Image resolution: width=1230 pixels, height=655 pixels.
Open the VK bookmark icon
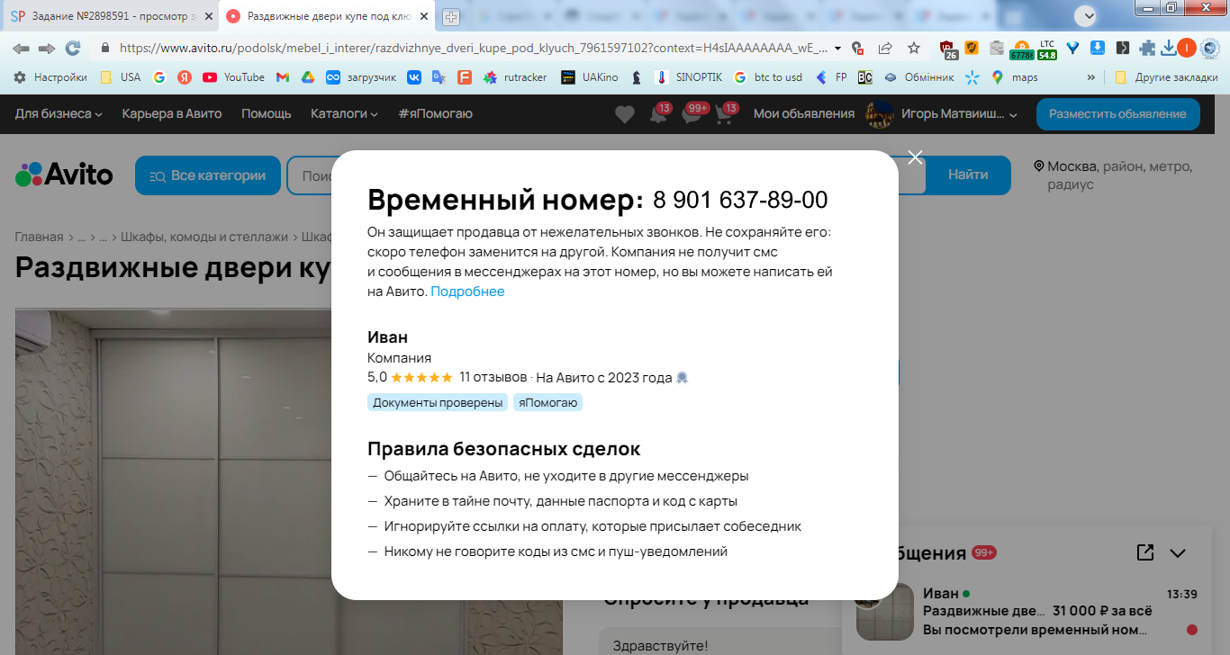tap(414, 77)
